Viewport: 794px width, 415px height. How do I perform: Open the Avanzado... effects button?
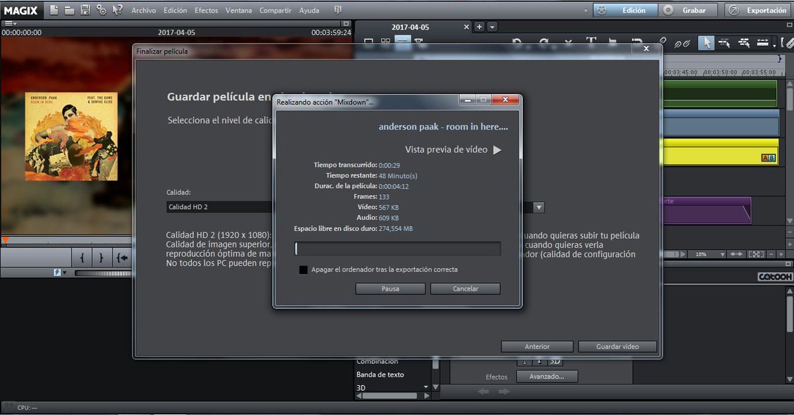[x=547, y=376]
